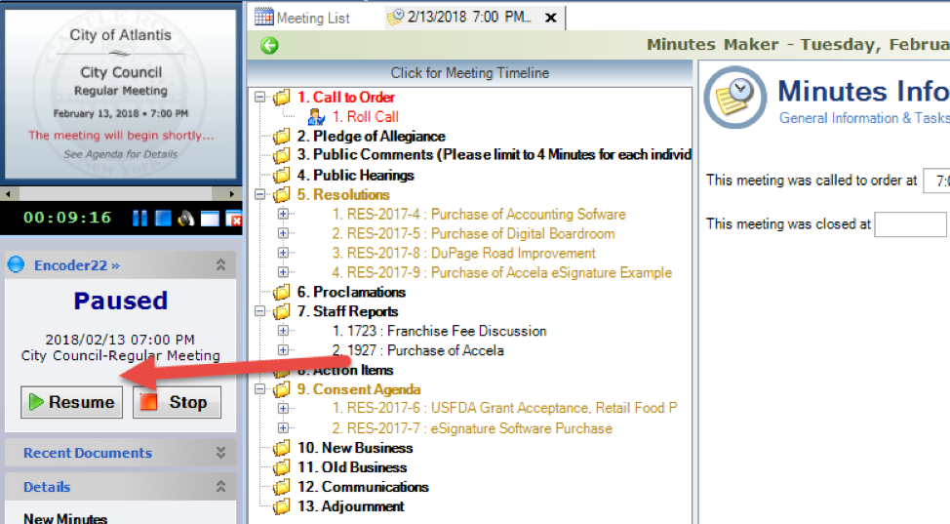Image resolution: width=950 pixels, height=524 pixels.
Task: Click the Consent Agenda folder icon
Action: point(281,389)
